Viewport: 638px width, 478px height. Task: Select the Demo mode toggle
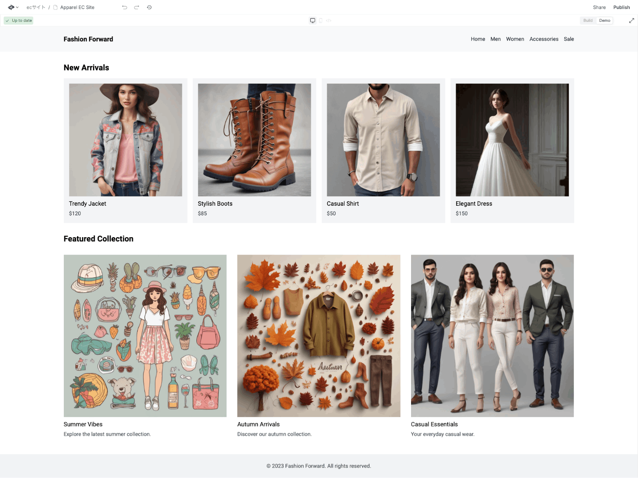pos(605,20)
